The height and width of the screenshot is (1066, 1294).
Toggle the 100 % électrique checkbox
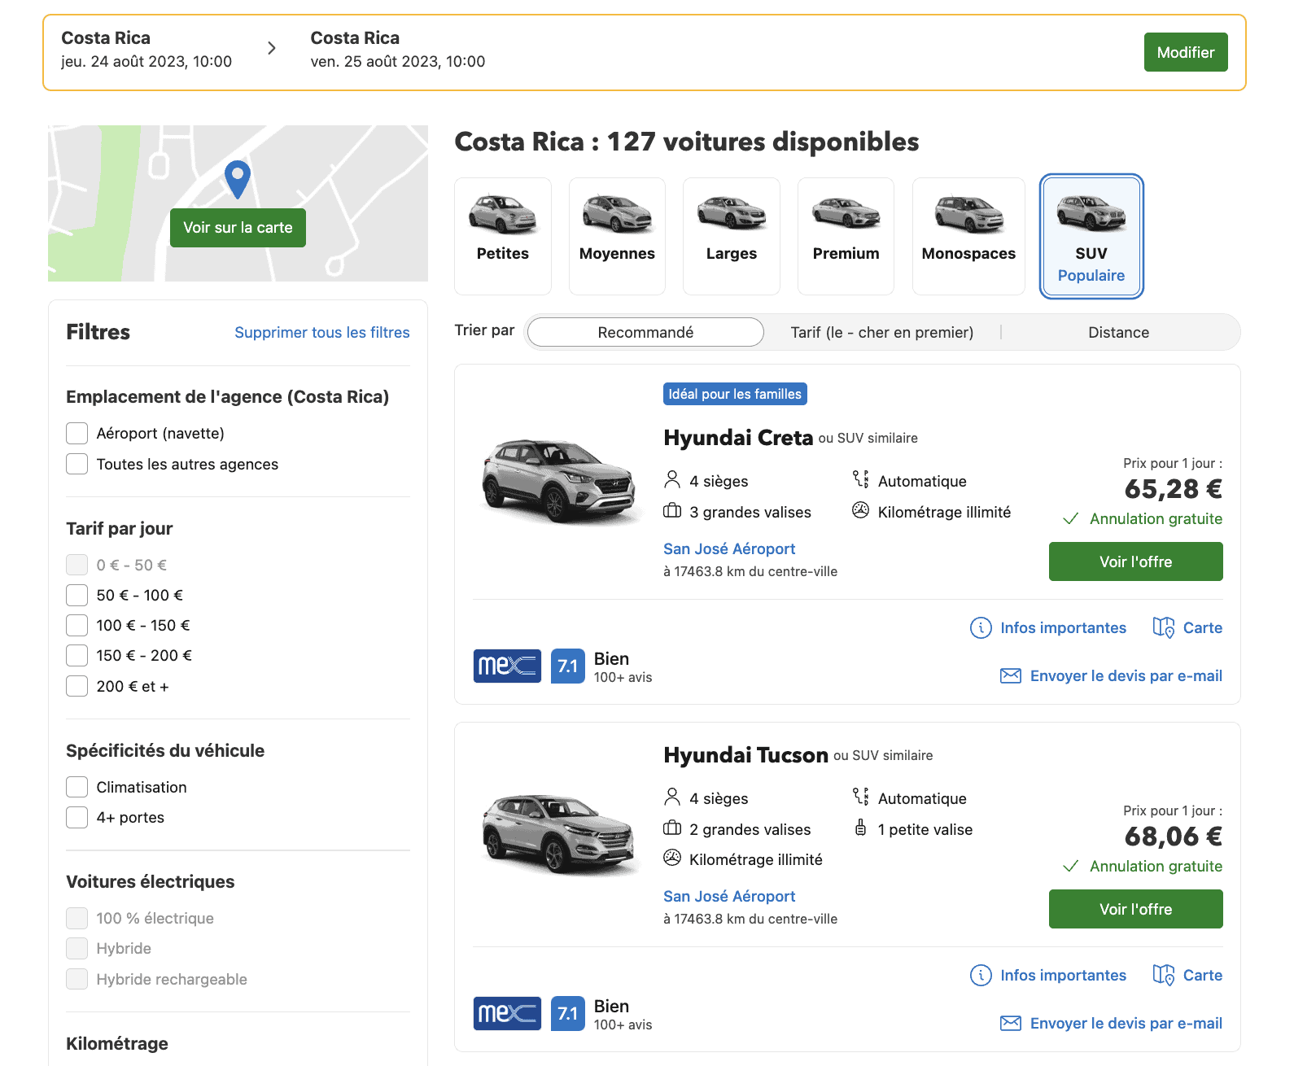[77, 918]
